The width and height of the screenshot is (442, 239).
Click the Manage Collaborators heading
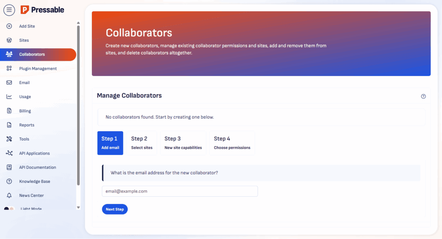129,95
